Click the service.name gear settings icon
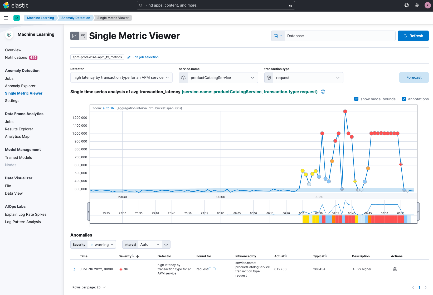Image resolution: width=433 pixels, height=295 pixels. pos(183,78)
